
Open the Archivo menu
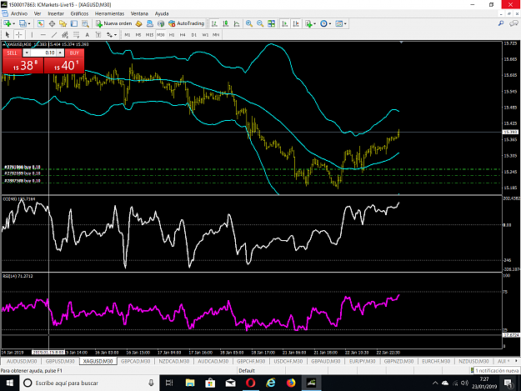click(x=19, y=13)
